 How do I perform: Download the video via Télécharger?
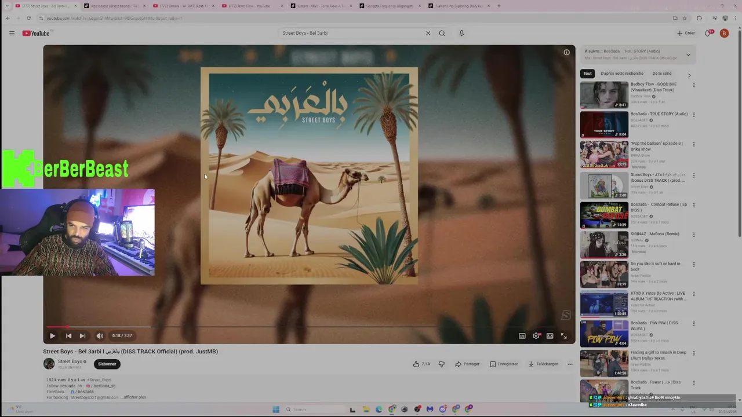tap(543, 364)
